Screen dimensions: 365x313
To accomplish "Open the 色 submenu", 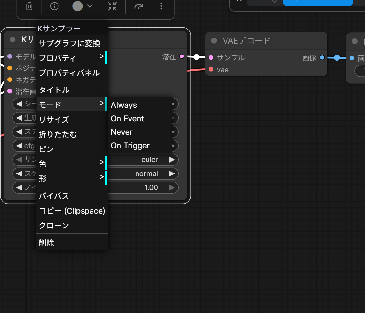I will (x=72, y=164).
